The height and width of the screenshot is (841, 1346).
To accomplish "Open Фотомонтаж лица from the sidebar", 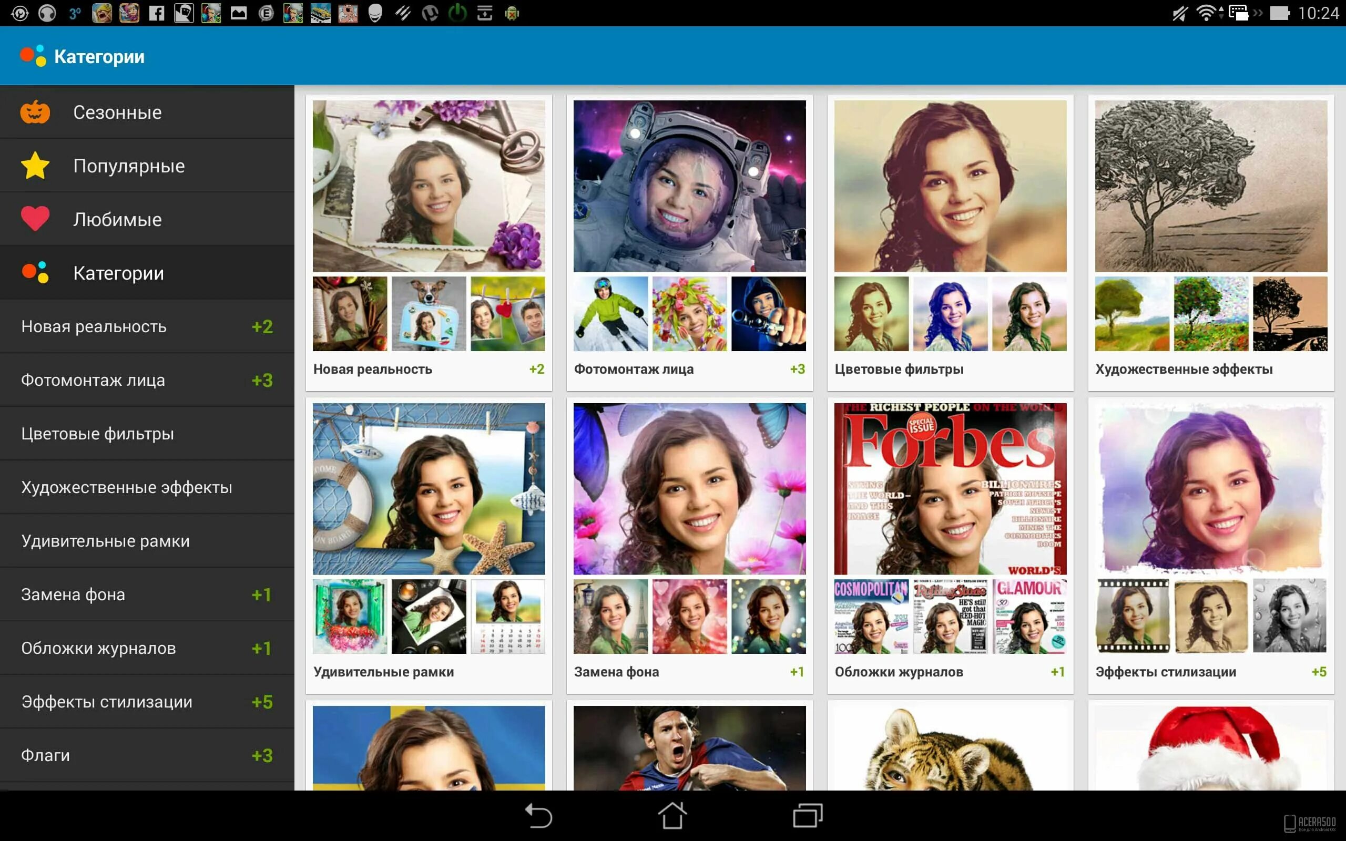I will pyautogui.click(x=93, y=380).
